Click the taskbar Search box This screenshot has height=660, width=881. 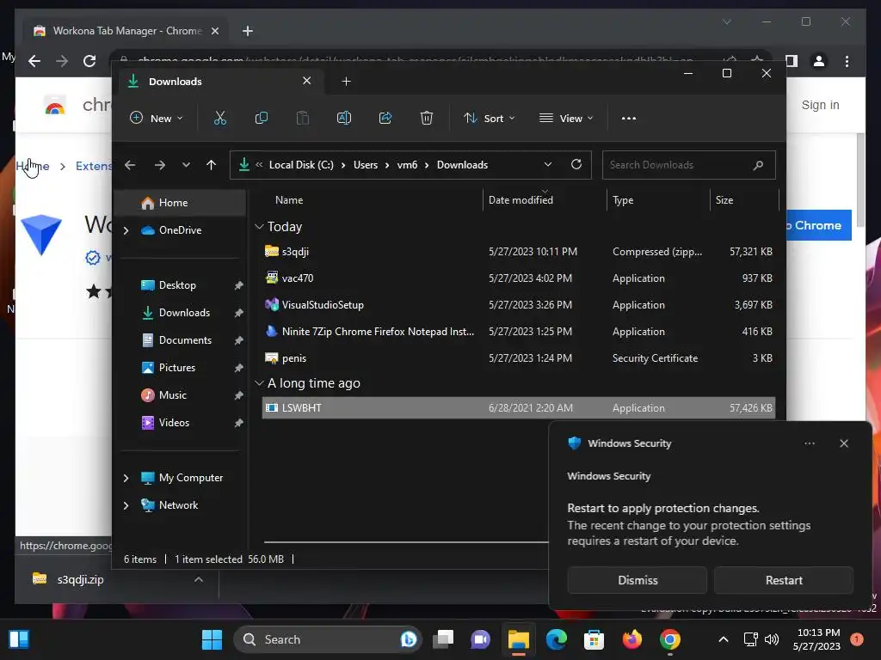[x=328, y=639]
